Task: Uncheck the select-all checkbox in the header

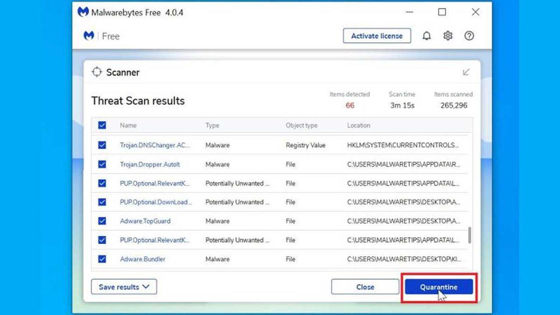Action: (x=102, y=125)
